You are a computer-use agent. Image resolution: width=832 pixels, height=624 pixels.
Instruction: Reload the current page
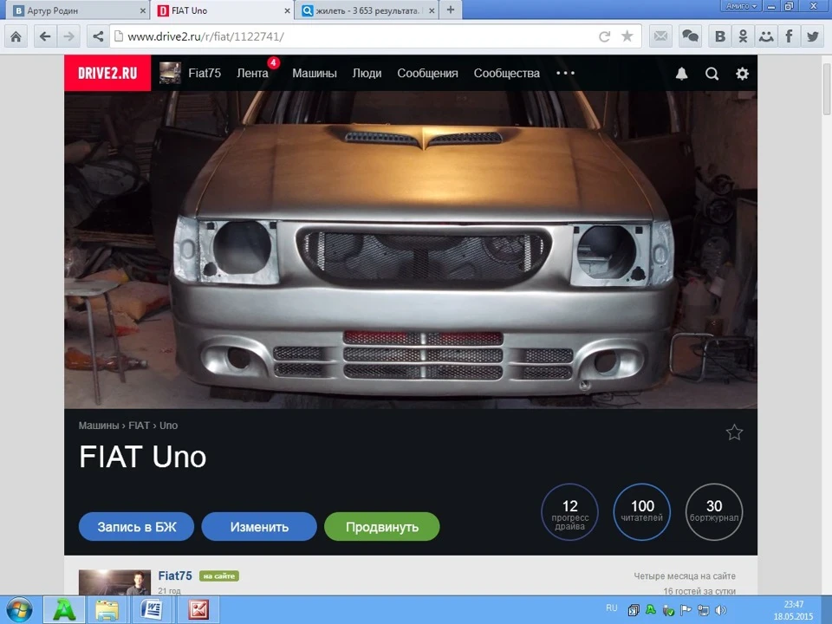coord(604,36)
